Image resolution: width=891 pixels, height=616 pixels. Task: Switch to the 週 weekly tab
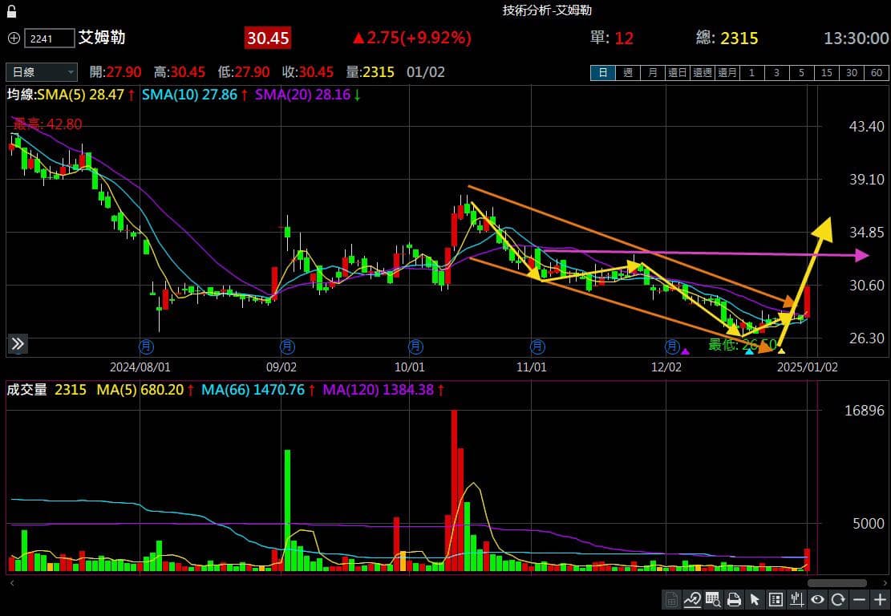[627, 73]
